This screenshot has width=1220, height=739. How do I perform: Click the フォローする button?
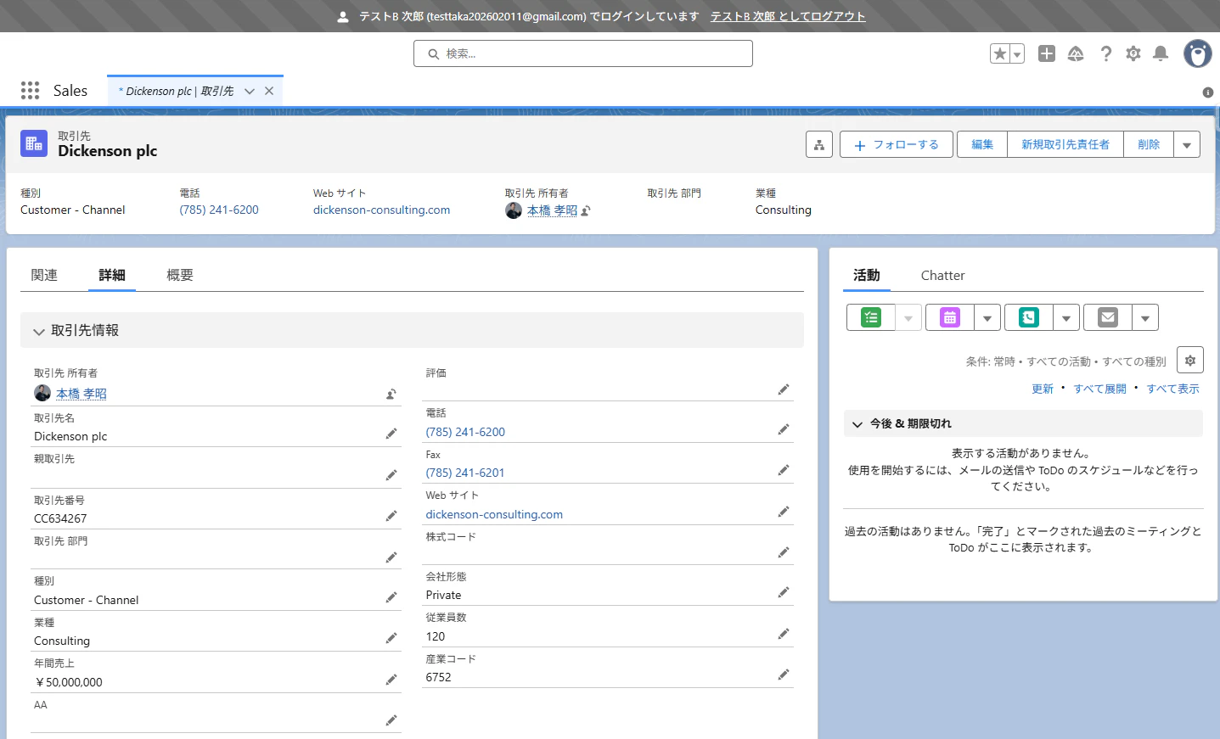pyautogui.click(x=897, y=145)
